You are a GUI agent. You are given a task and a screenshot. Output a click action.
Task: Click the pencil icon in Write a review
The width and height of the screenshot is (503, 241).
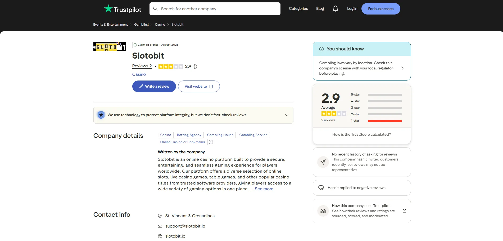tap(141, 86)
